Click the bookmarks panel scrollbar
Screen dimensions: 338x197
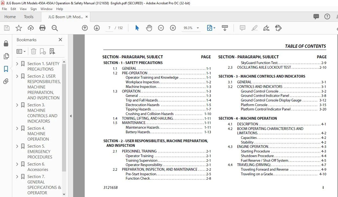point(64,117)
